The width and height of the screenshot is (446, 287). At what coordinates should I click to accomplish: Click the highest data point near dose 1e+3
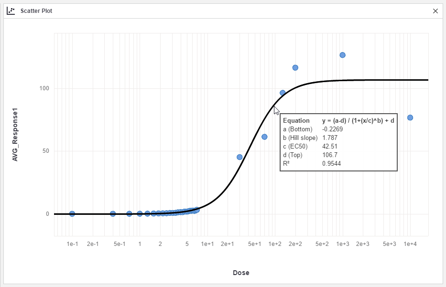342,55
